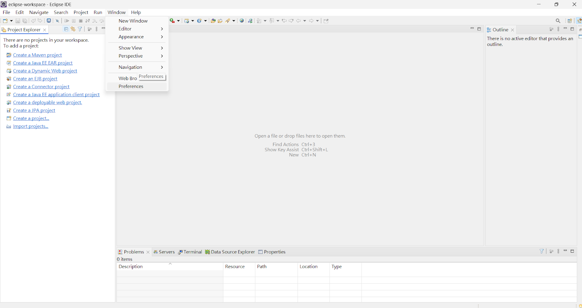Click the Open Task folder icon
This screenshot has height=308, width=582.
click(x=220, y=21)
